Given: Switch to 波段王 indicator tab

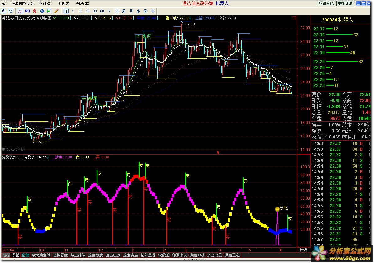Looking at the screenshot, I should tap(164, 255).
